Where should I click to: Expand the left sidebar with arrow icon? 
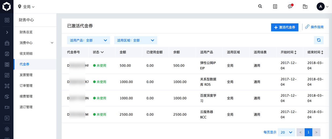pyautogui.click(x=7, y=32)
